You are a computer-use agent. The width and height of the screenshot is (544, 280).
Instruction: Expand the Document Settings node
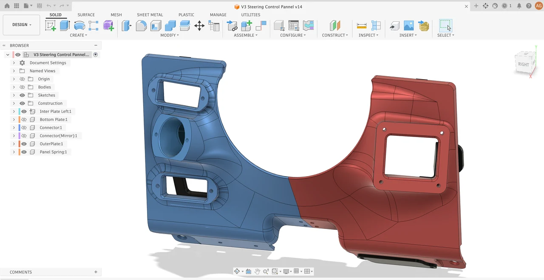14,63
